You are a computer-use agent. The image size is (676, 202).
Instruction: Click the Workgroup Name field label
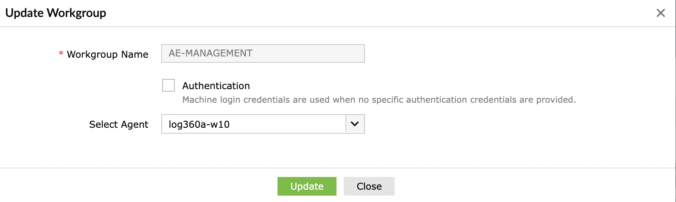(x=107, y=54)
